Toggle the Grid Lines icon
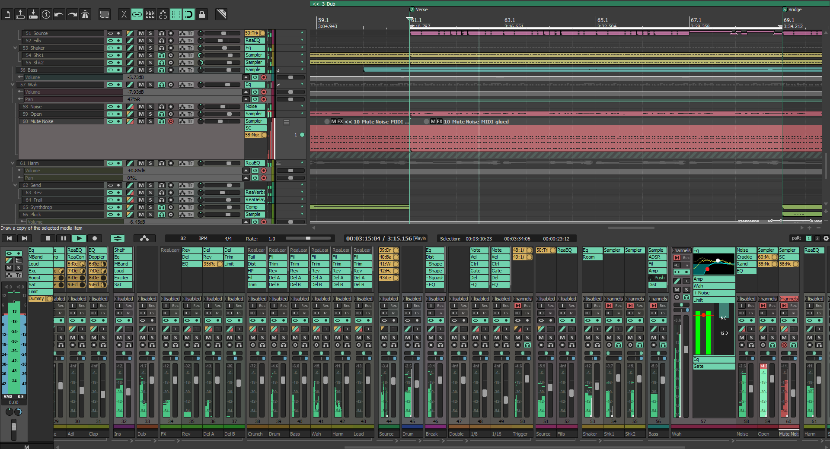Image resolution: width=830 pixels, height=449 pixels. [176, 14]
